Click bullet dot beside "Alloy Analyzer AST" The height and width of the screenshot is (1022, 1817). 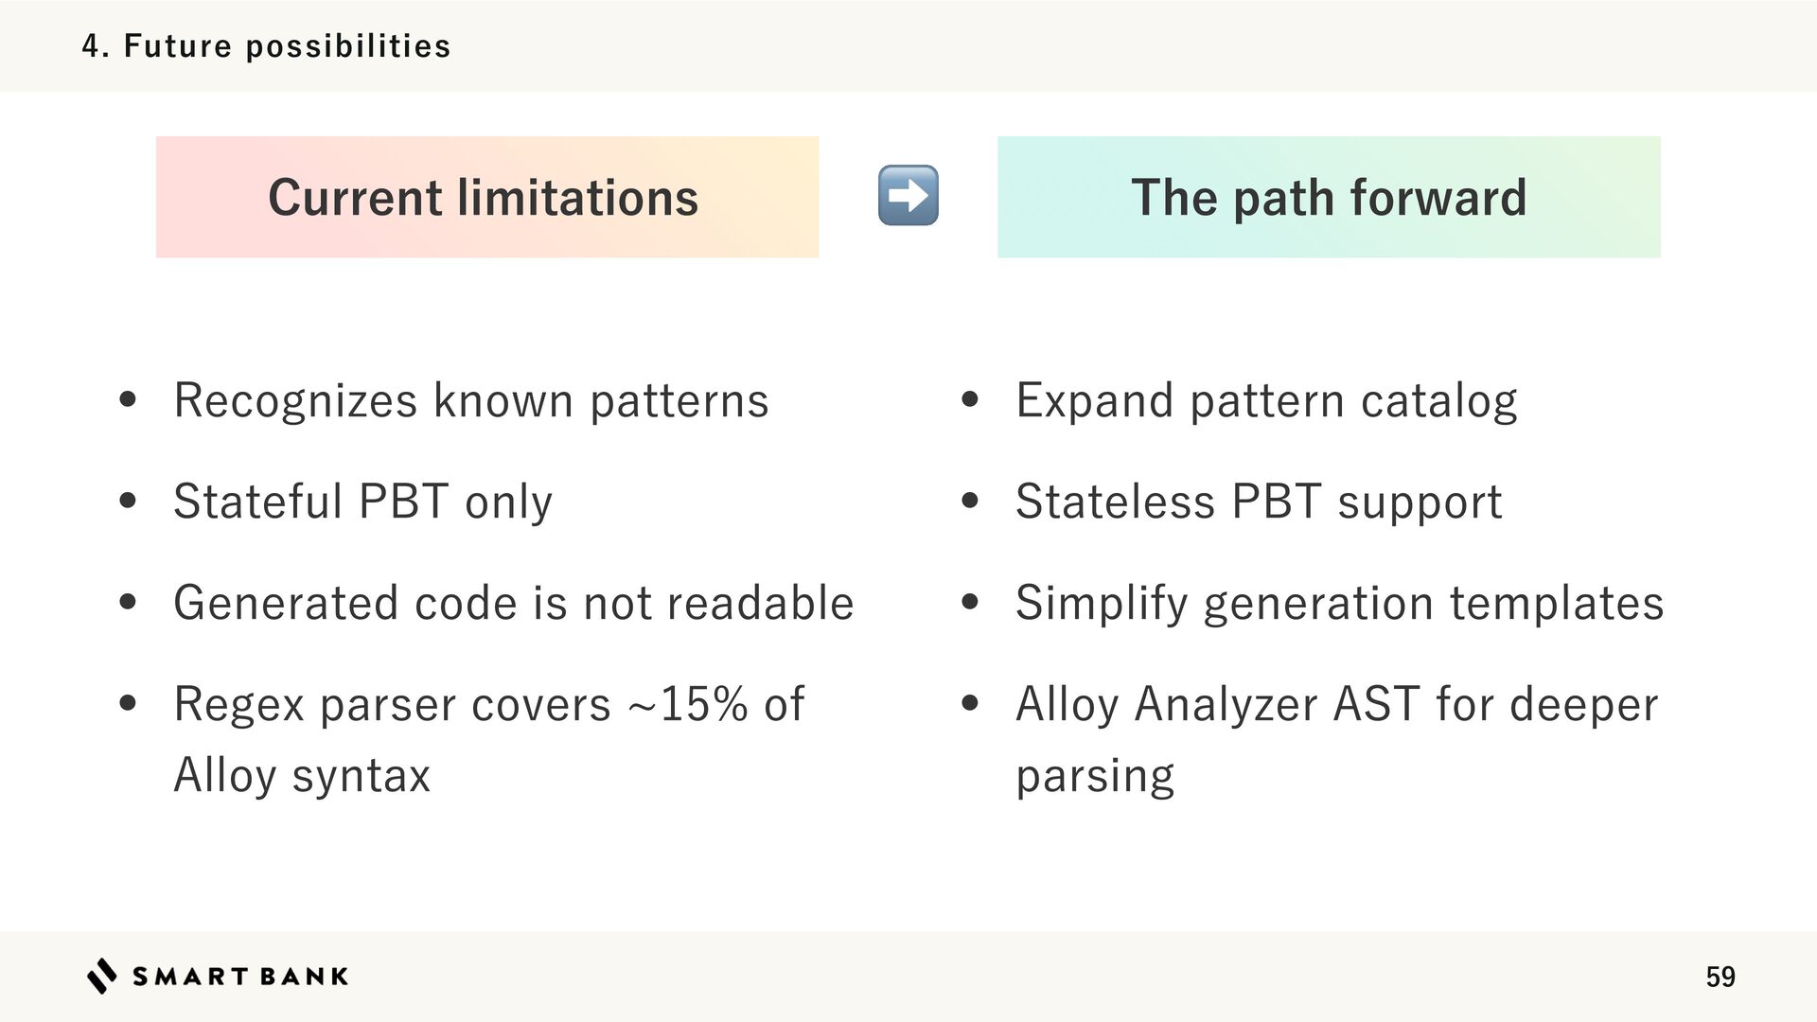tap(969, 704)
